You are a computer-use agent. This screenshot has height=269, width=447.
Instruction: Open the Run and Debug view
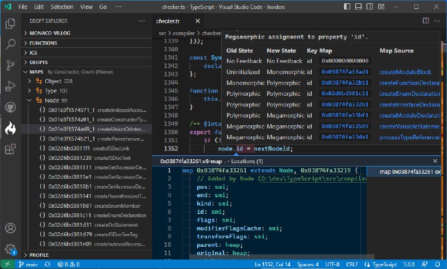click(10, 86)
